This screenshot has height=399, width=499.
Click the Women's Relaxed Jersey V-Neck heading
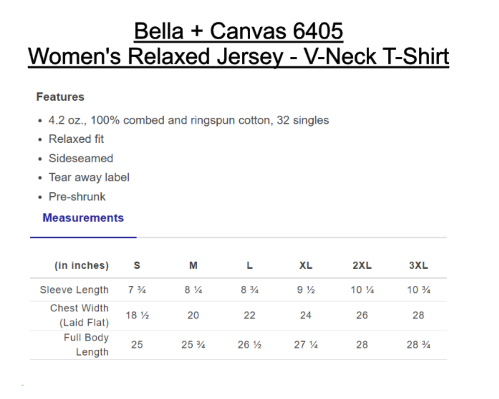tap(238, 57)
